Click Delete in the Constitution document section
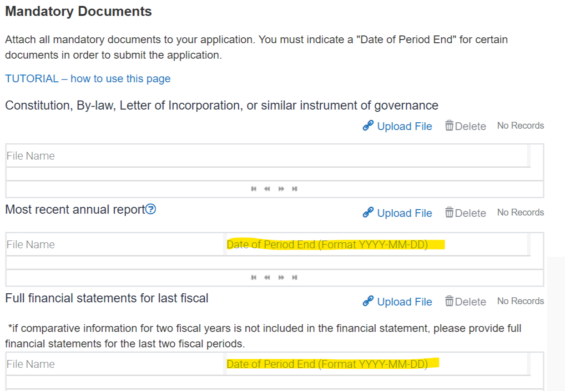Screen dimensions: 565x391 tap(465, 126)
